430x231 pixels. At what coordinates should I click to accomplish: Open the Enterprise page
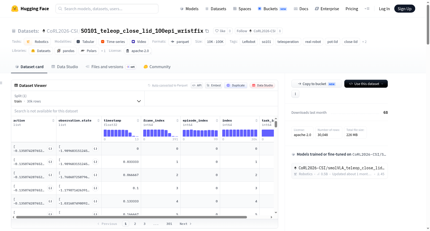(327, 9)
